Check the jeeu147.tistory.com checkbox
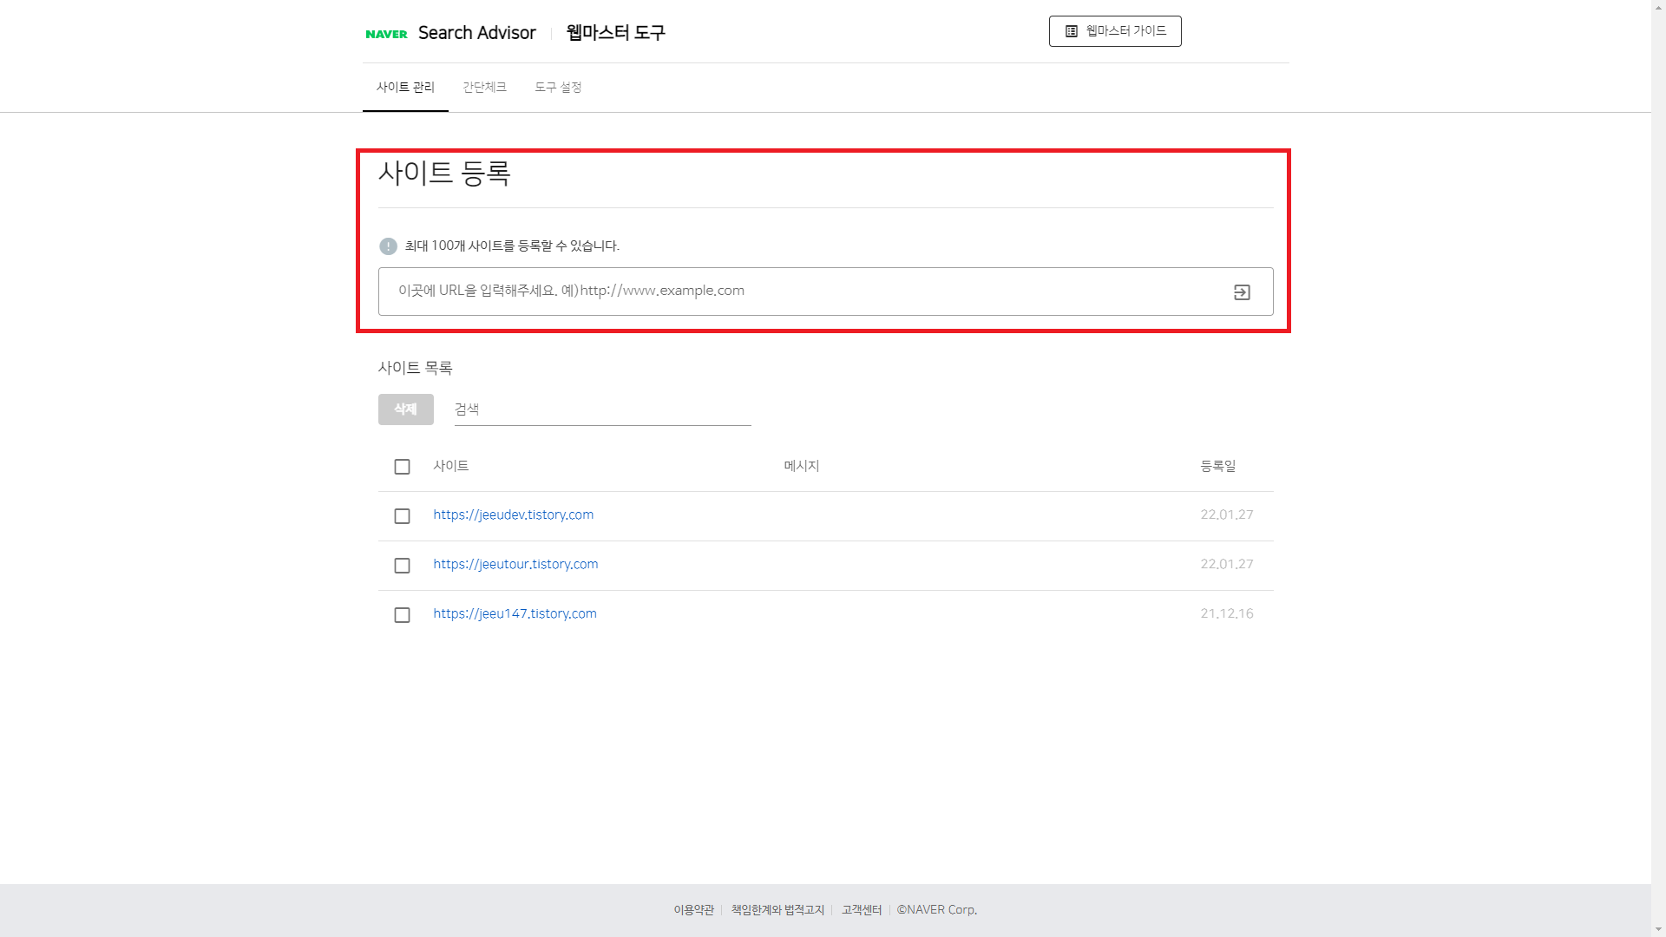 402,615
